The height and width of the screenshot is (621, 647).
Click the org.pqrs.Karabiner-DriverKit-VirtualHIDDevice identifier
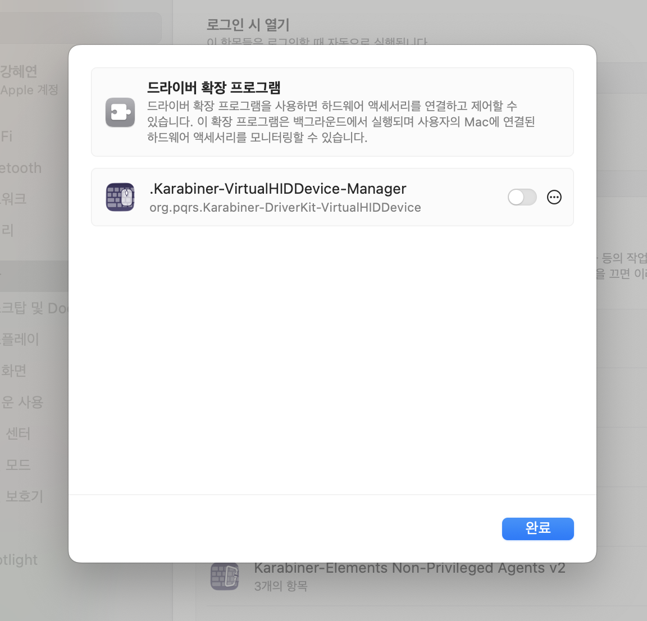click(x=285, y=207)
